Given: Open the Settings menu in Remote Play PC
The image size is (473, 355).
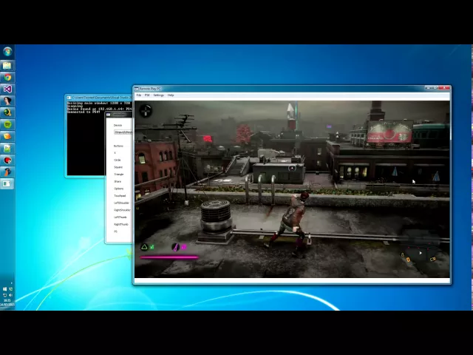Looking at the screenshot, I should pyautogui.click(x=158, y=95).
